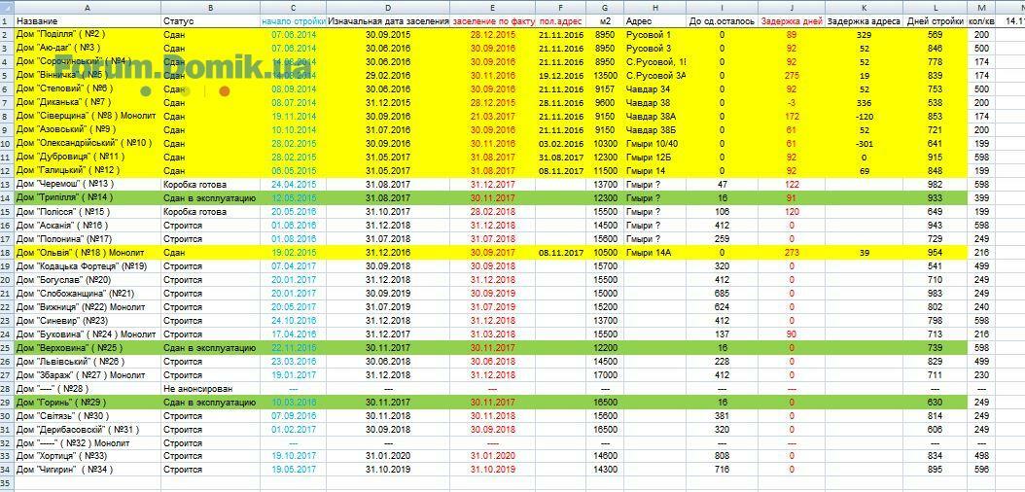
Task: Select cell Дом "Горинь" (№29)
Action: 88,403
